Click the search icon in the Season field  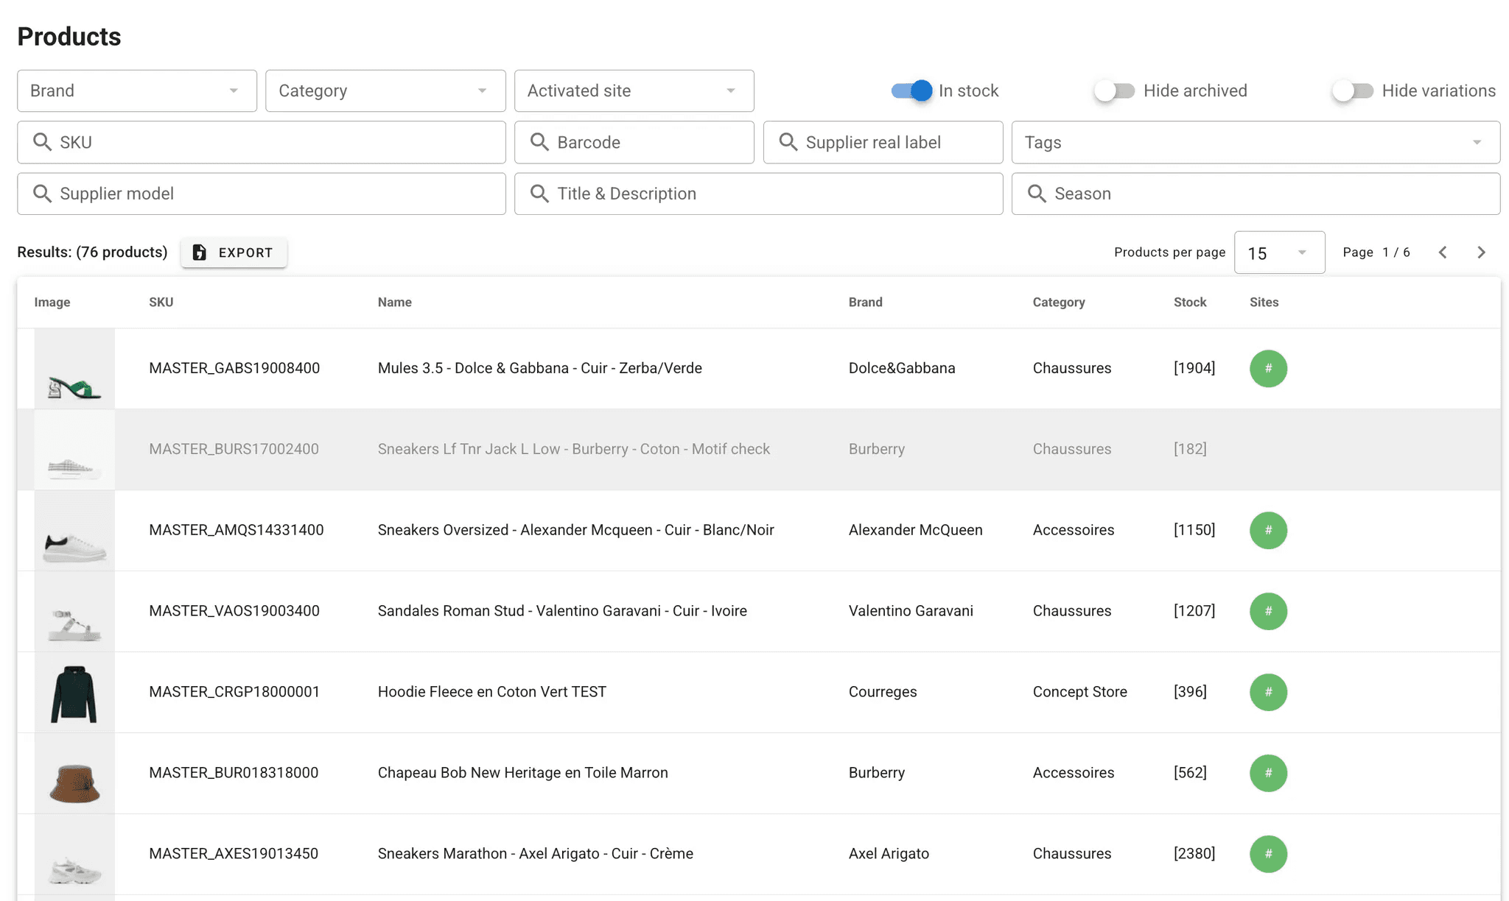(1037, 194)
